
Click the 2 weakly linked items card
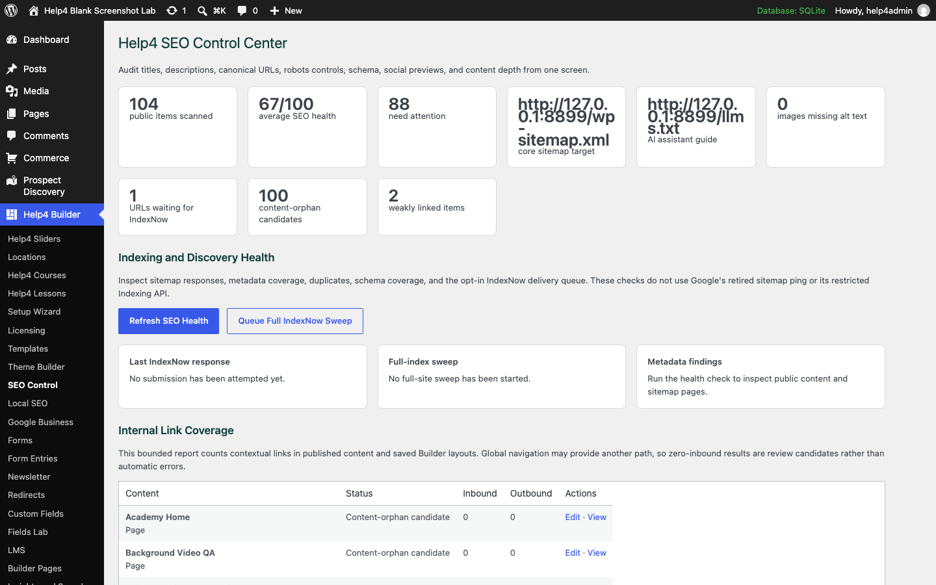pyautogui.click(x=437, y=207)
